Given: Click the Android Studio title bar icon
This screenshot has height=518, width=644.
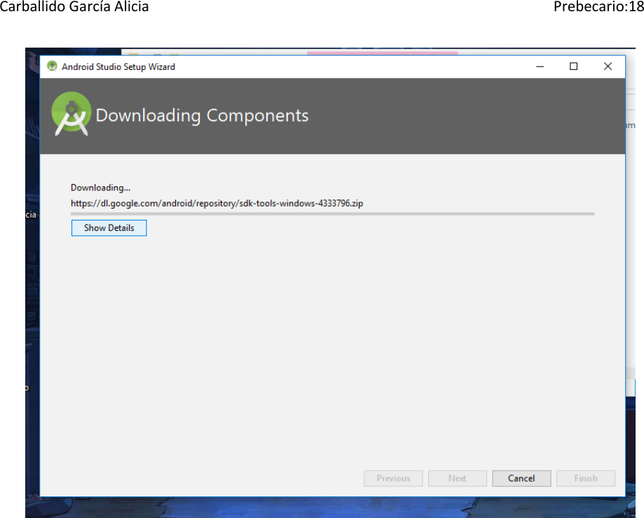Looking at the screenshot, I should [x=52, y=66].
